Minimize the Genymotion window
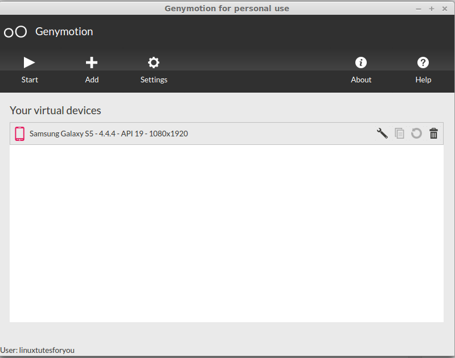This screenshot has height=358, width=455. point(419,9)
